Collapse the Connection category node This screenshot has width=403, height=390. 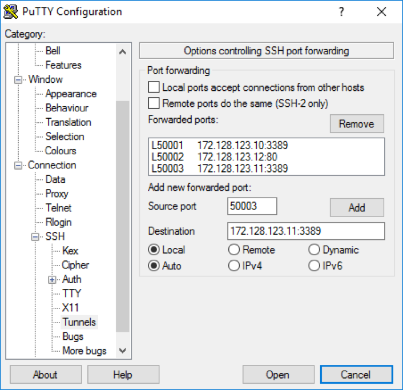click(x=19, y=165)
